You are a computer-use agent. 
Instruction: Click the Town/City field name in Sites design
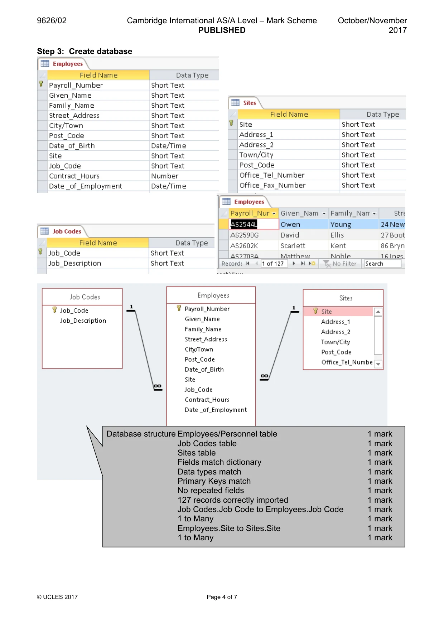pos(256,155)
